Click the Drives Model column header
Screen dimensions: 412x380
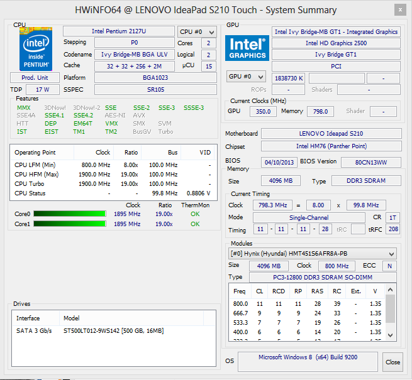(x=131, y=318)
